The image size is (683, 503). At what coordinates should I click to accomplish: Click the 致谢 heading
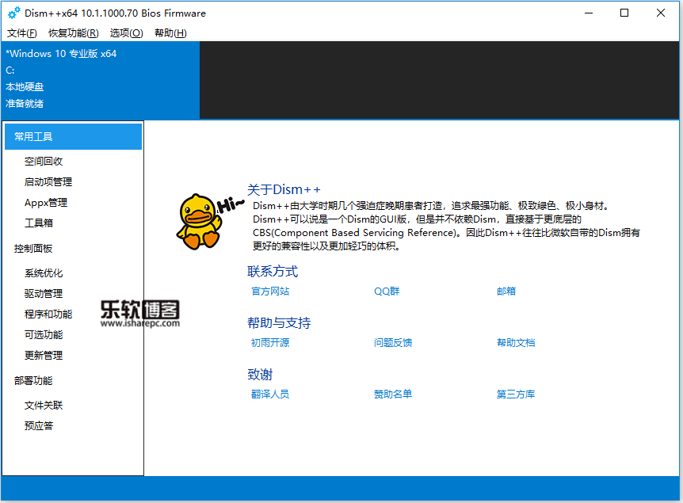(x=260, y=374)
